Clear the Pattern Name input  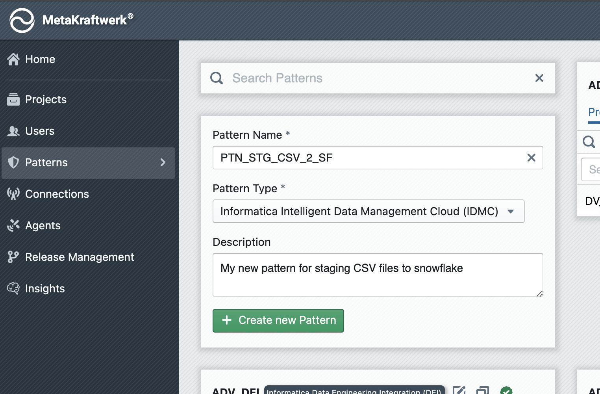click(531, 158)
